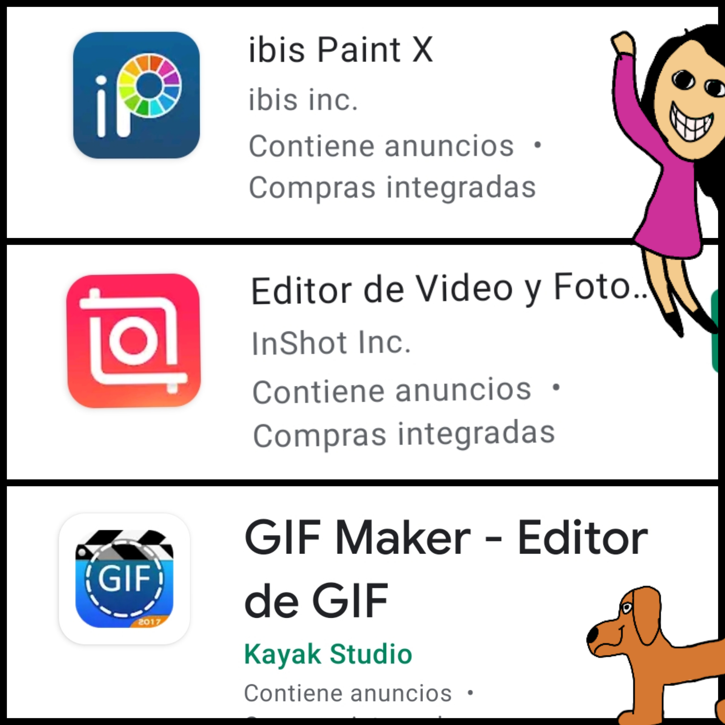Click Compras integradas under InShot Inc.
725x725 pixels.
[404, 434]
